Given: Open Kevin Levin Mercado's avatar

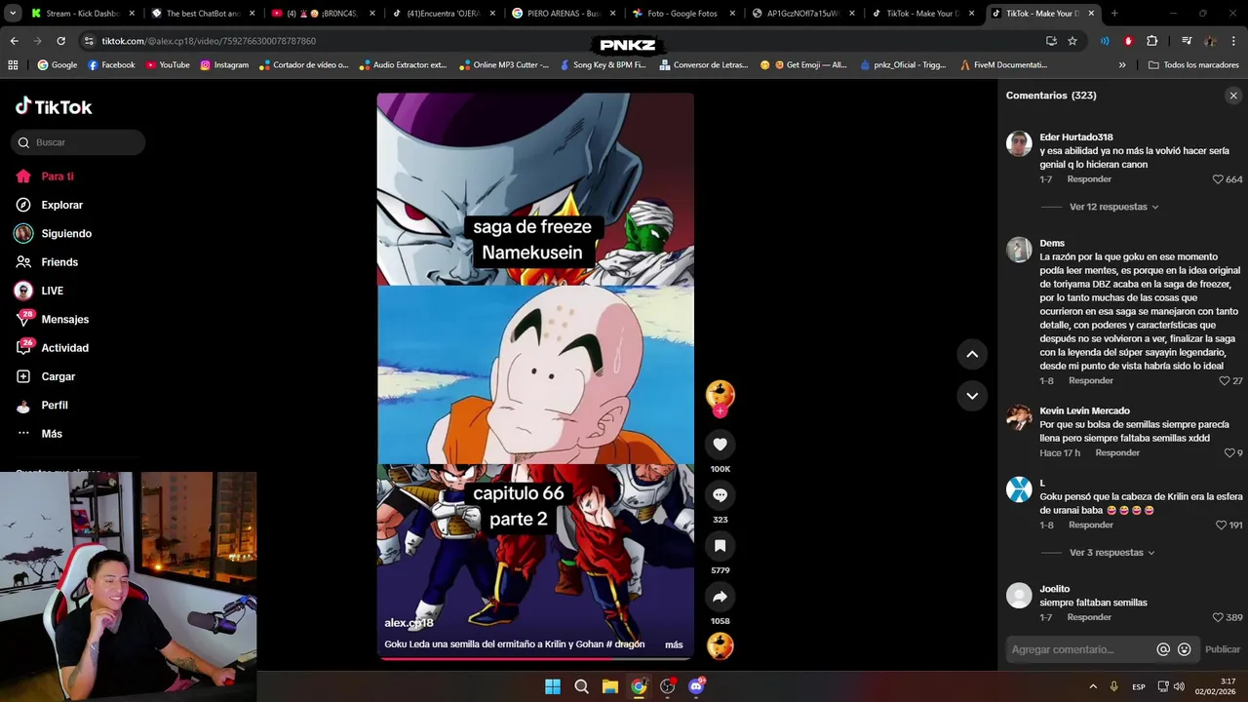Looking at the screenshot, I should click(x=1019, y=417).
